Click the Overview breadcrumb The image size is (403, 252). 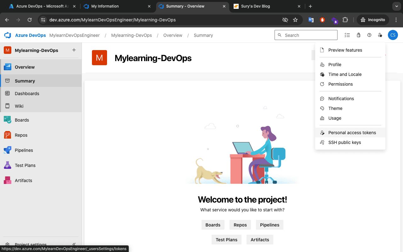coord(173,35)
